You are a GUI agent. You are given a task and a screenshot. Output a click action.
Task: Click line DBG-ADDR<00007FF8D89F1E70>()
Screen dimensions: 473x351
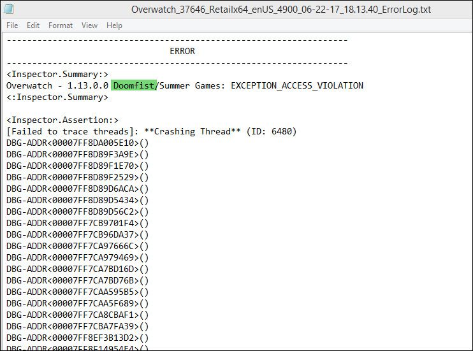78,166
